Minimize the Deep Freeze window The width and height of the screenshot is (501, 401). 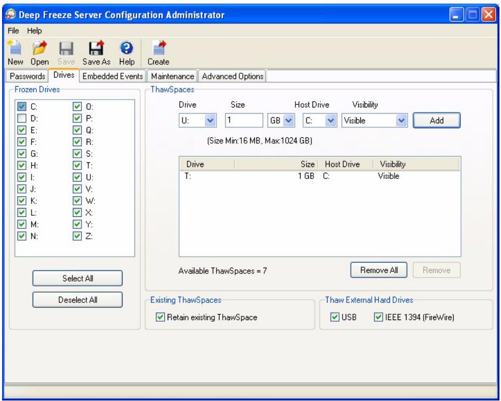(x=456, y=15)
